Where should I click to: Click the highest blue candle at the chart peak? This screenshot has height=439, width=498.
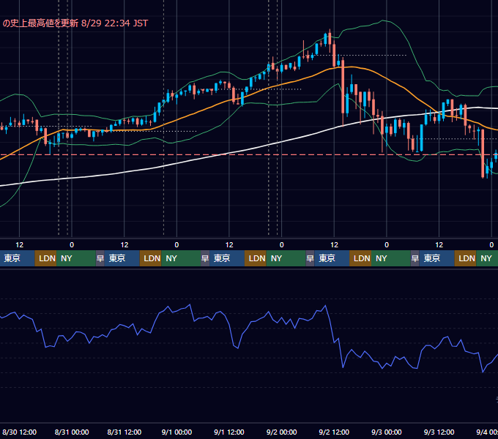click(x=326, y=39)
